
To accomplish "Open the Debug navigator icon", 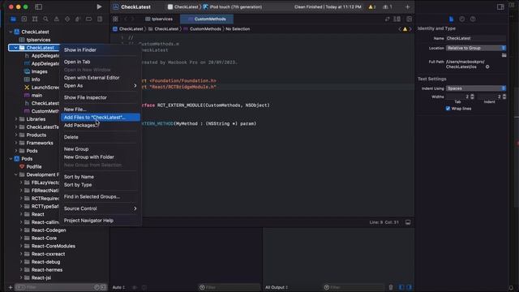I will 78,19.
